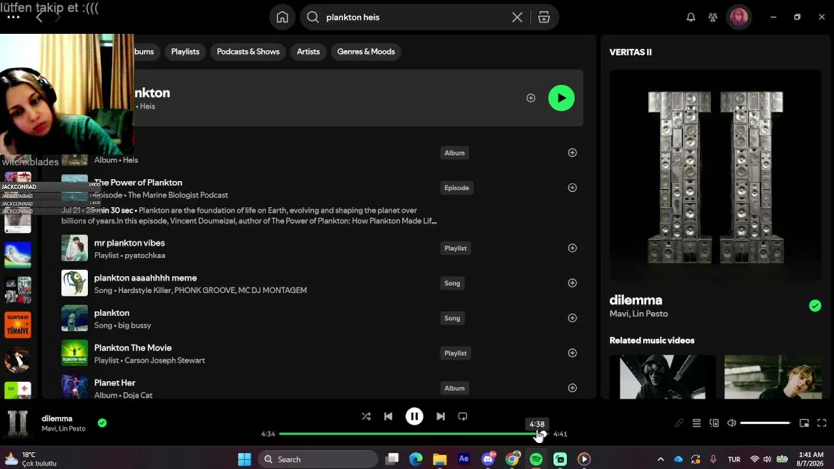Open 'Plankton The Movie' playlist title

(x=133, y=348)
